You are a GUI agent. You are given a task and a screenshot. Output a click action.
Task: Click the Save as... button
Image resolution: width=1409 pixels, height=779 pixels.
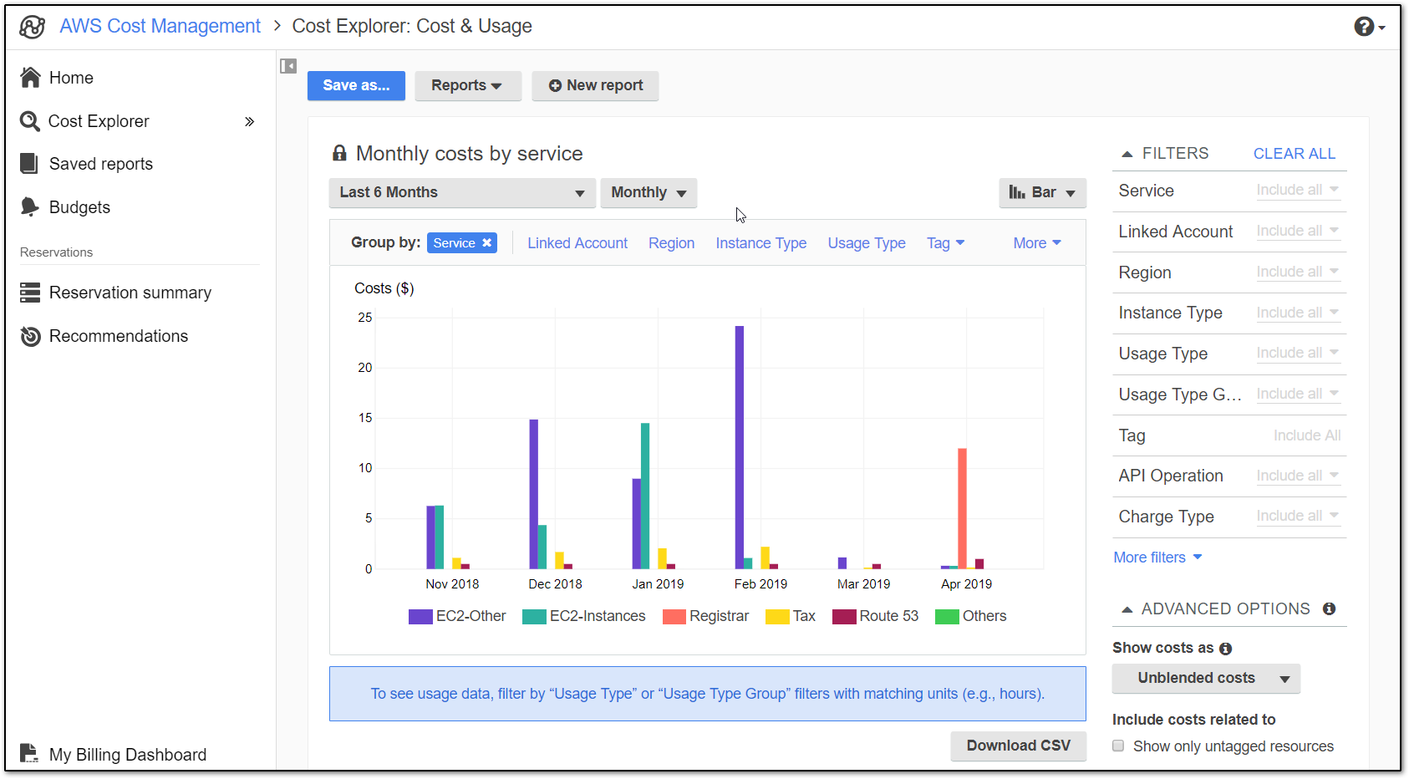coord(356,85)
